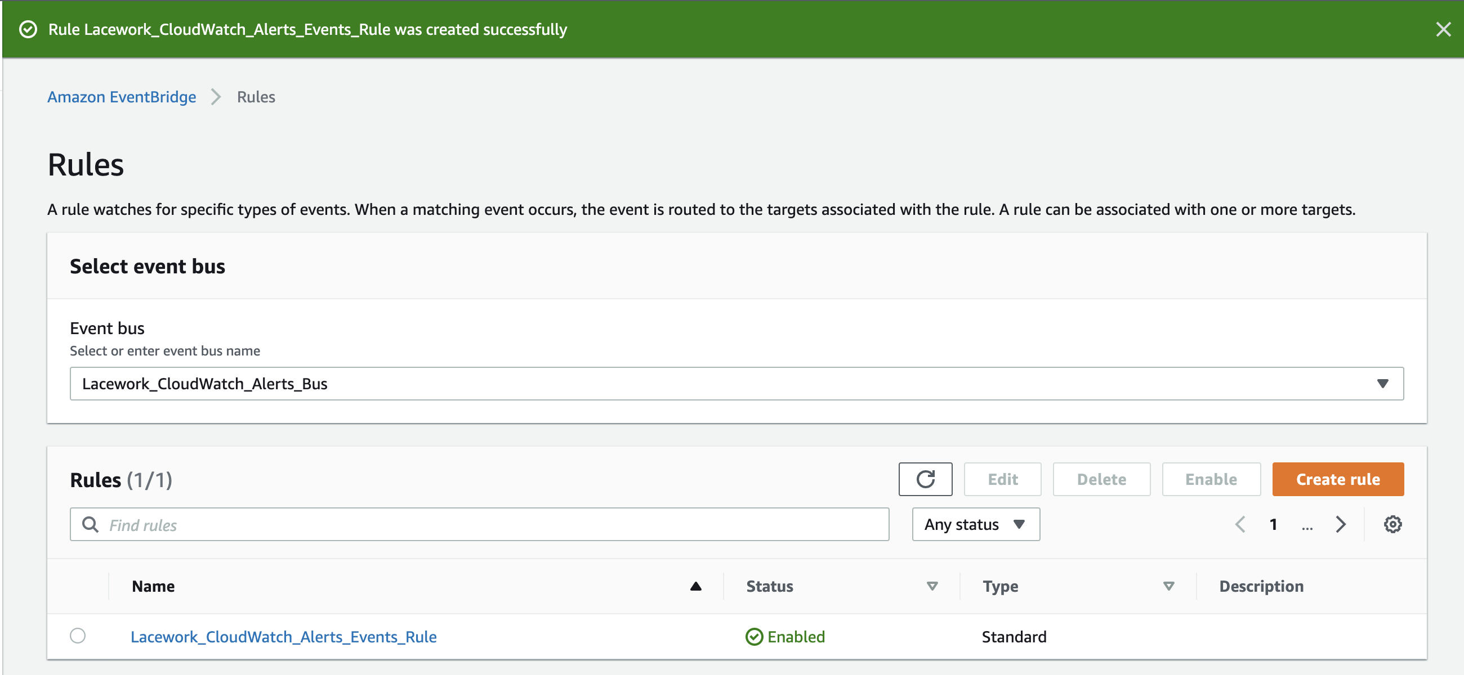Click the Create rule button
The width and height of the screenshot is (1464, 675).
1338,479
